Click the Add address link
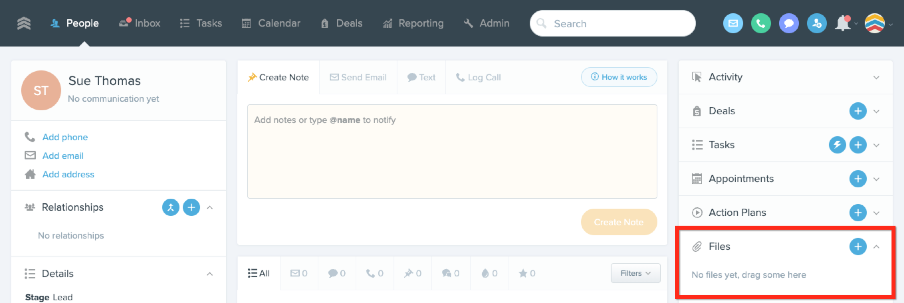The width and height of the screenshot is (904, 303). [x=68, y=174]
